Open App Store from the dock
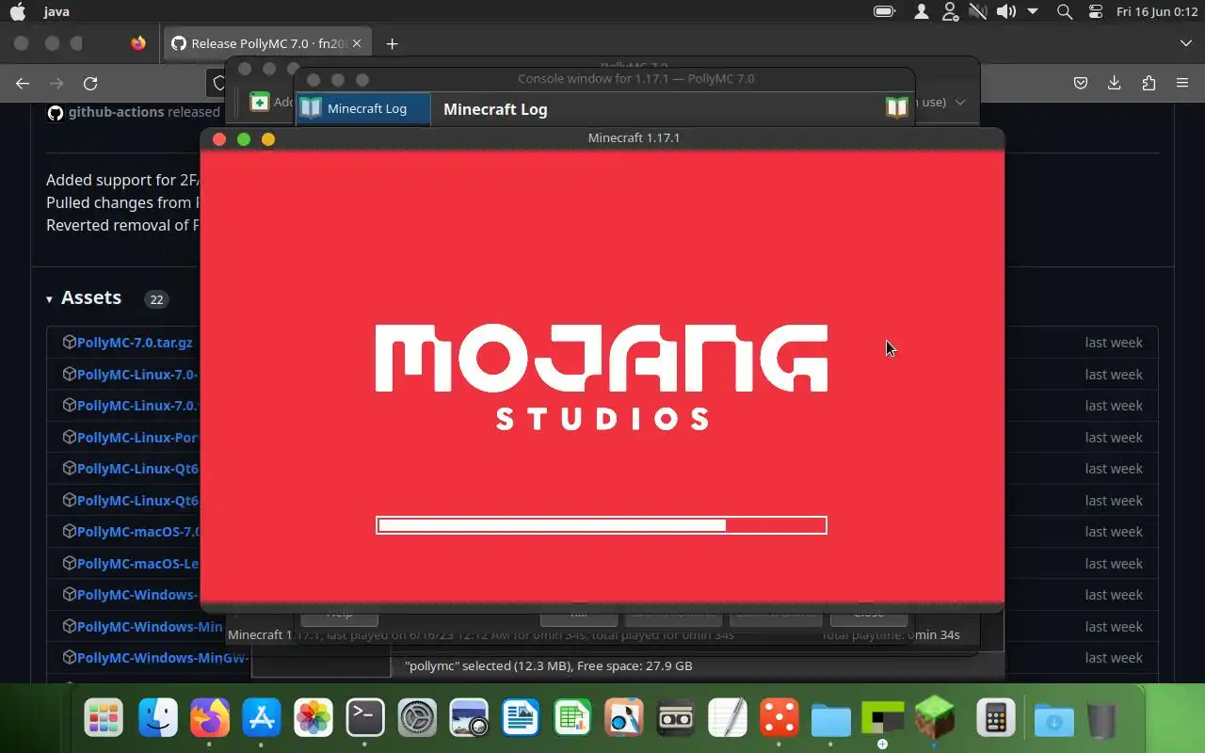Screen dimensions: 1205x753 click(x=262, y=719)
